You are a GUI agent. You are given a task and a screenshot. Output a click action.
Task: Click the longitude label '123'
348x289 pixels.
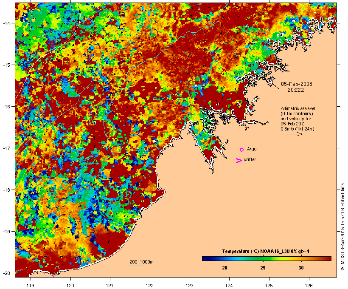click(x=190, y=286)
